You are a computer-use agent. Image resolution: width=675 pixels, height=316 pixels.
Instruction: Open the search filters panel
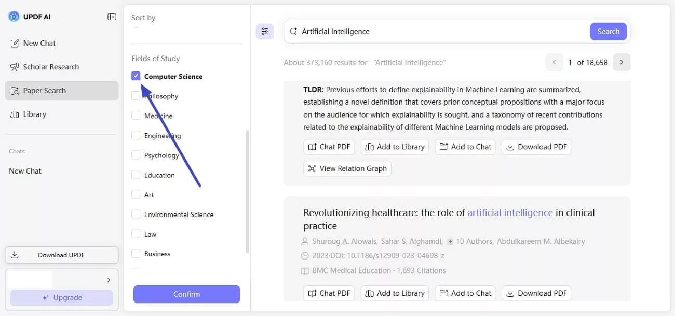coord(265,31)
